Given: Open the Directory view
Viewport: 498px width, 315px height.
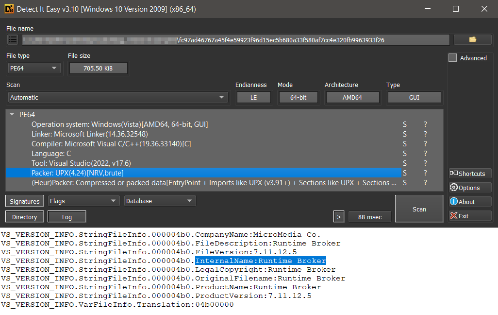Looking at the screenshot, I should 24,216.
